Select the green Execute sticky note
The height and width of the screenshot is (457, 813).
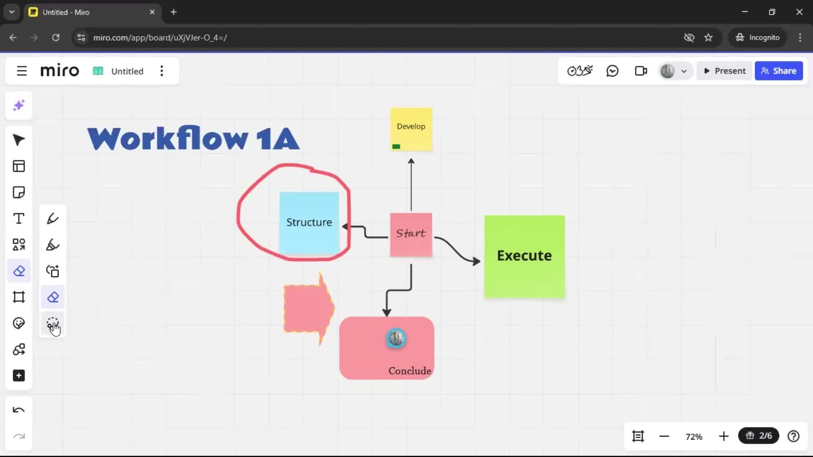[525, 256]
